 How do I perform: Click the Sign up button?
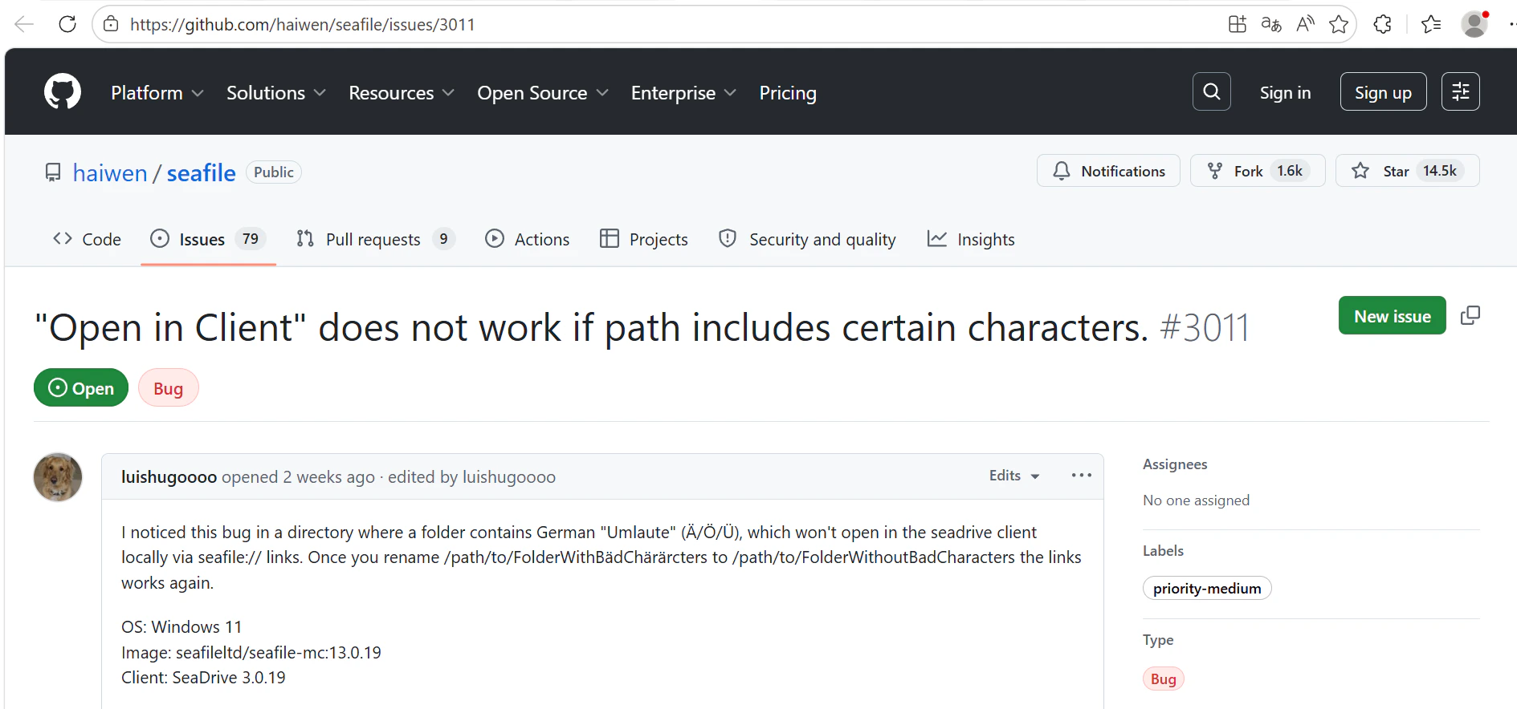coord(1383,91)
